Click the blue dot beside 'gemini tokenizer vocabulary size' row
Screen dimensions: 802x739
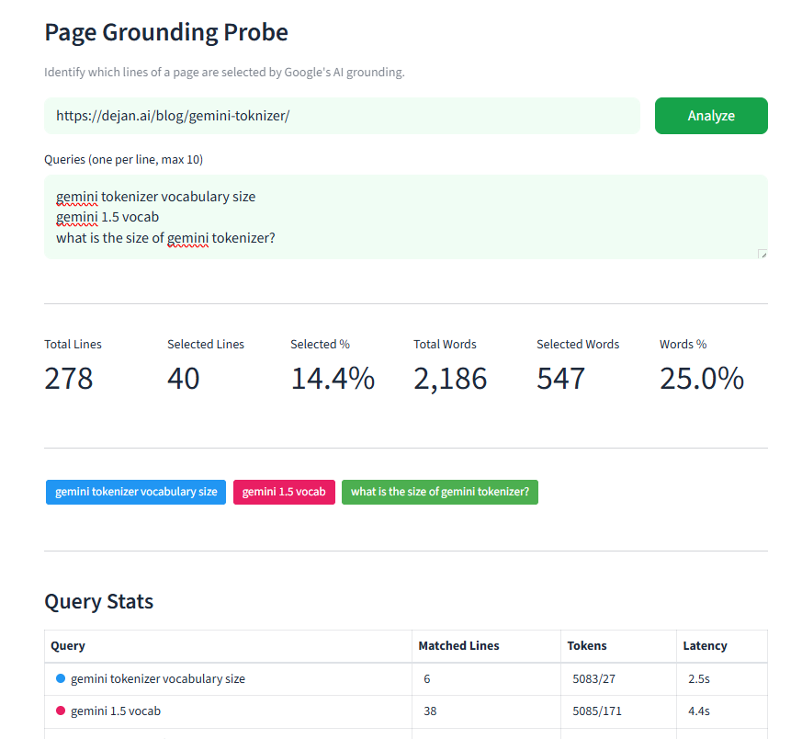tap(61, 678)
